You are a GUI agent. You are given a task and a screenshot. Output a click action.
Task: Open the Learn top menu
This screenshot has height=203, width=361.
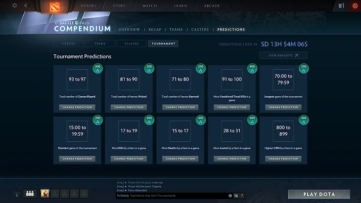pos(180,6)
